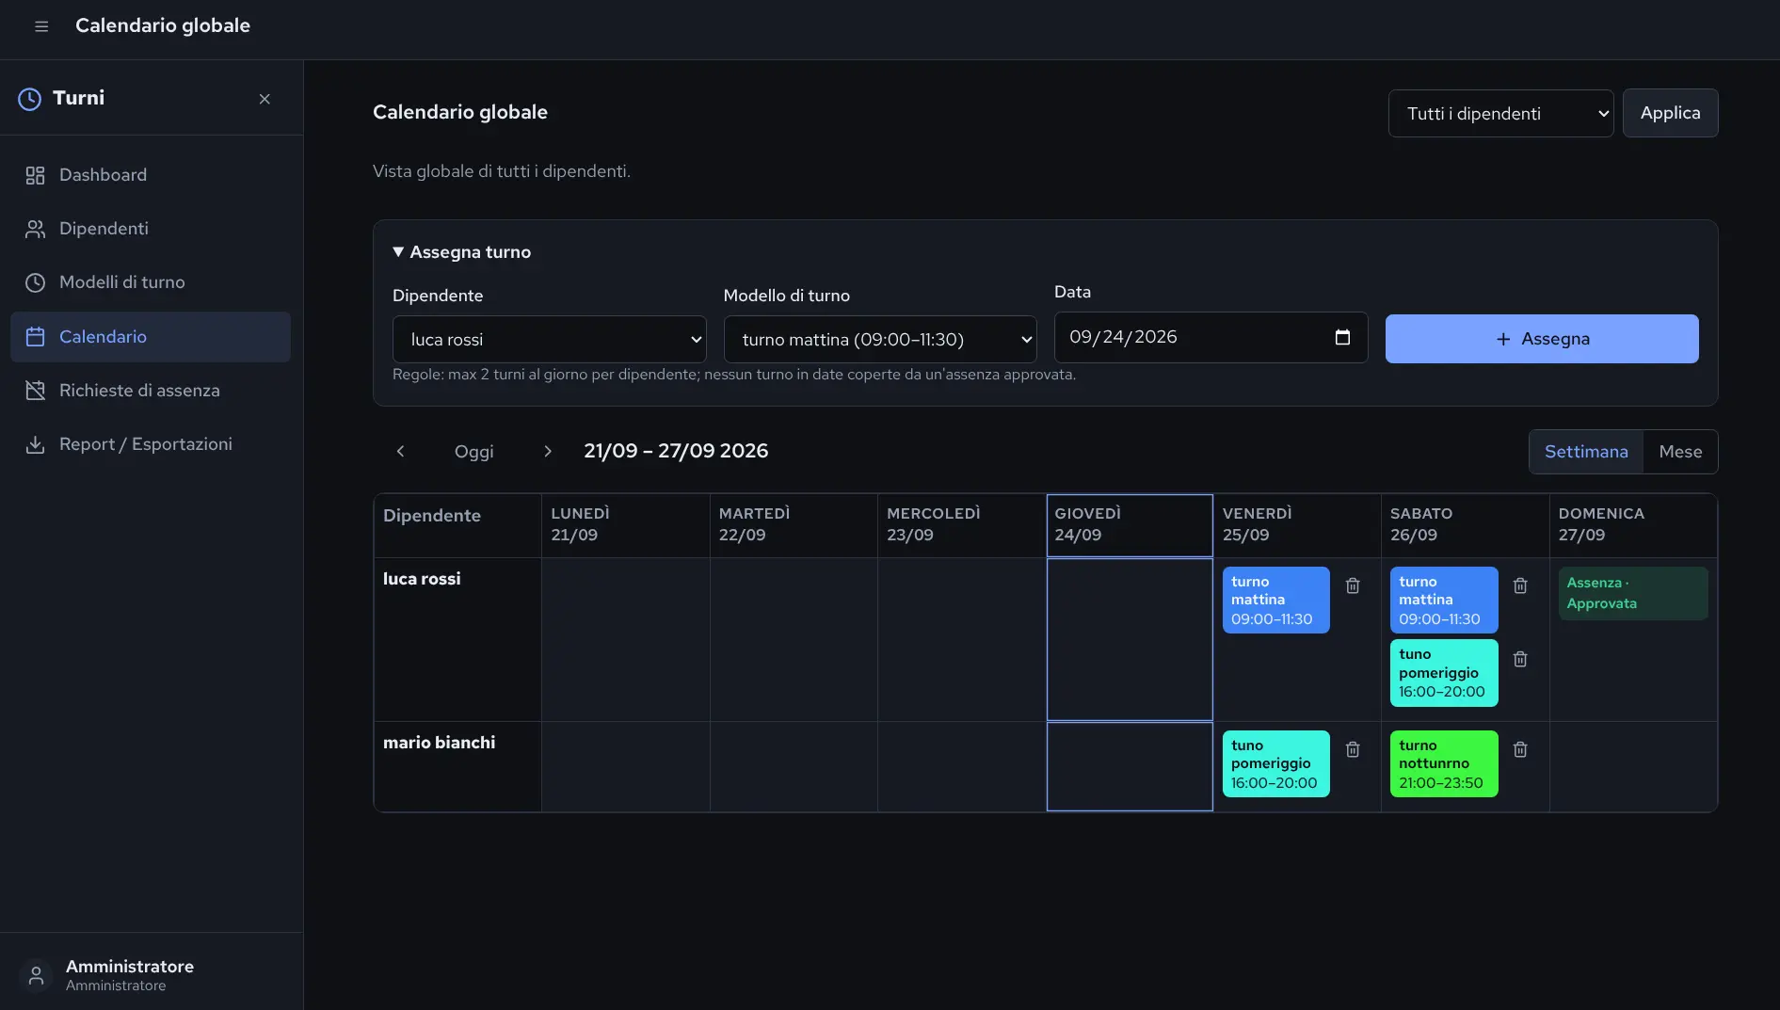
Task: Go to Dipendenti section
Action: point(151,229)
